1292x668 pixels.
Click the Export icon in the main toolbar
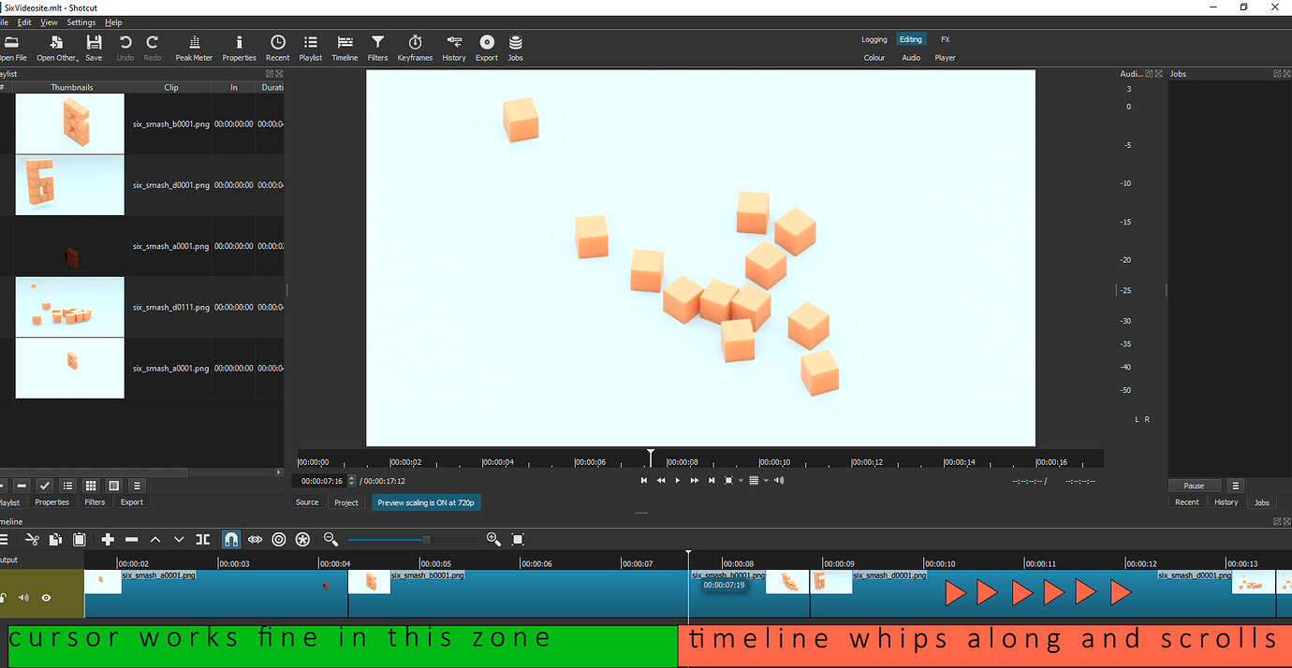pyautogui.click(x=487, y=48)
